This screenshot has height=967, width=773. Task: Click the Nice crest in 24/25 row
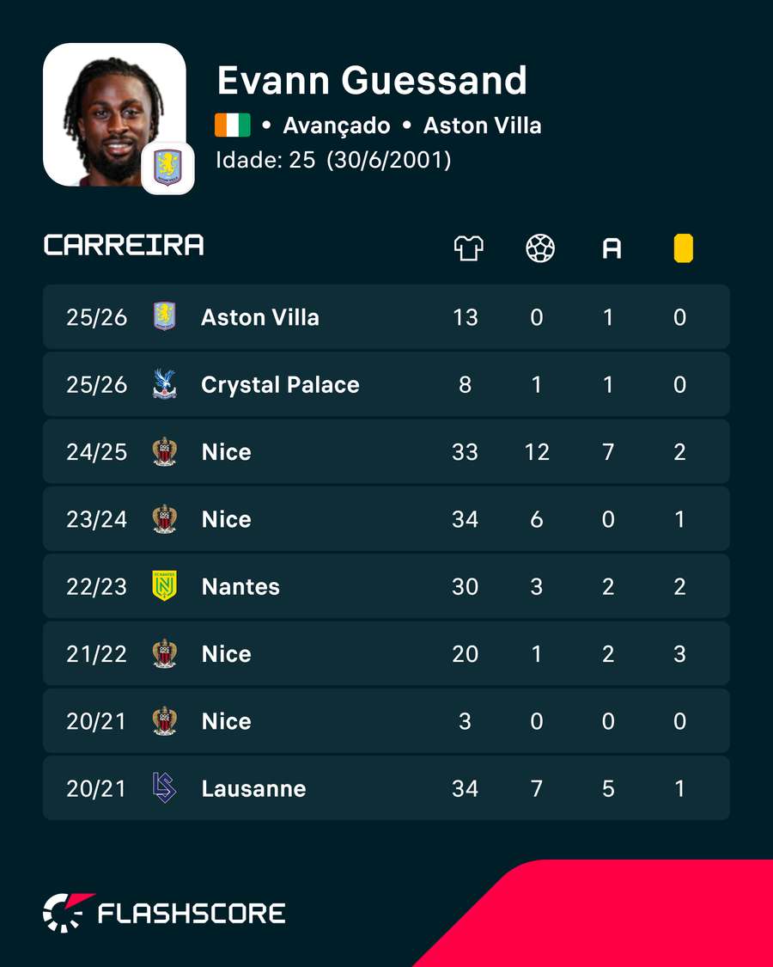[x=165, y=451]
